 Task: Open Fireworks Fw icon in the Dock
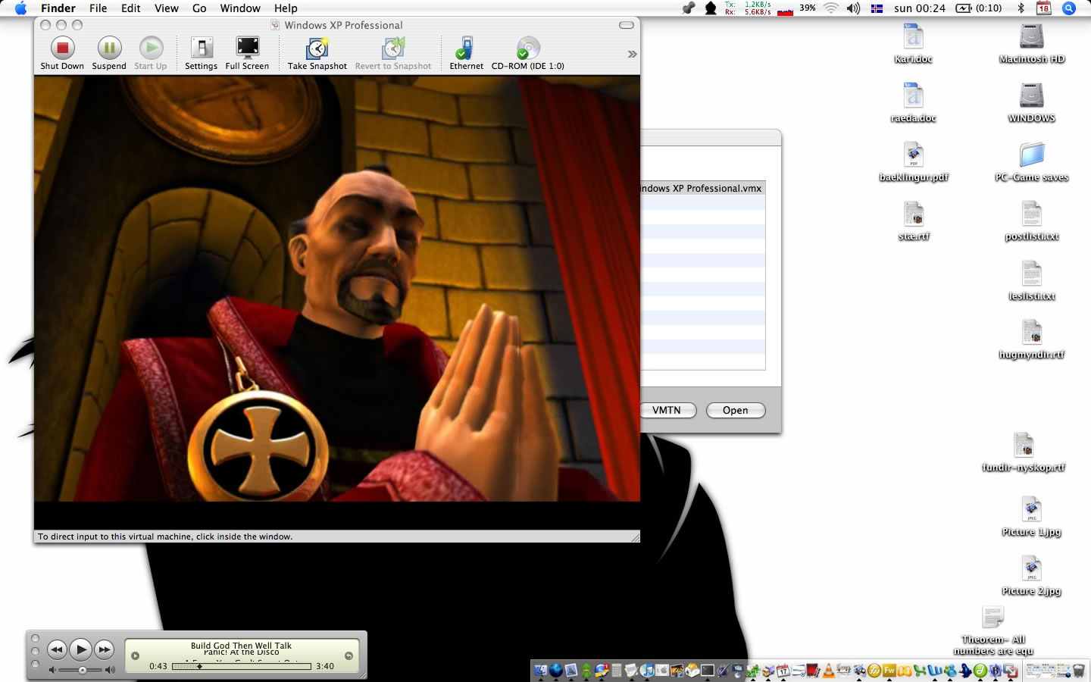(889, 671)
